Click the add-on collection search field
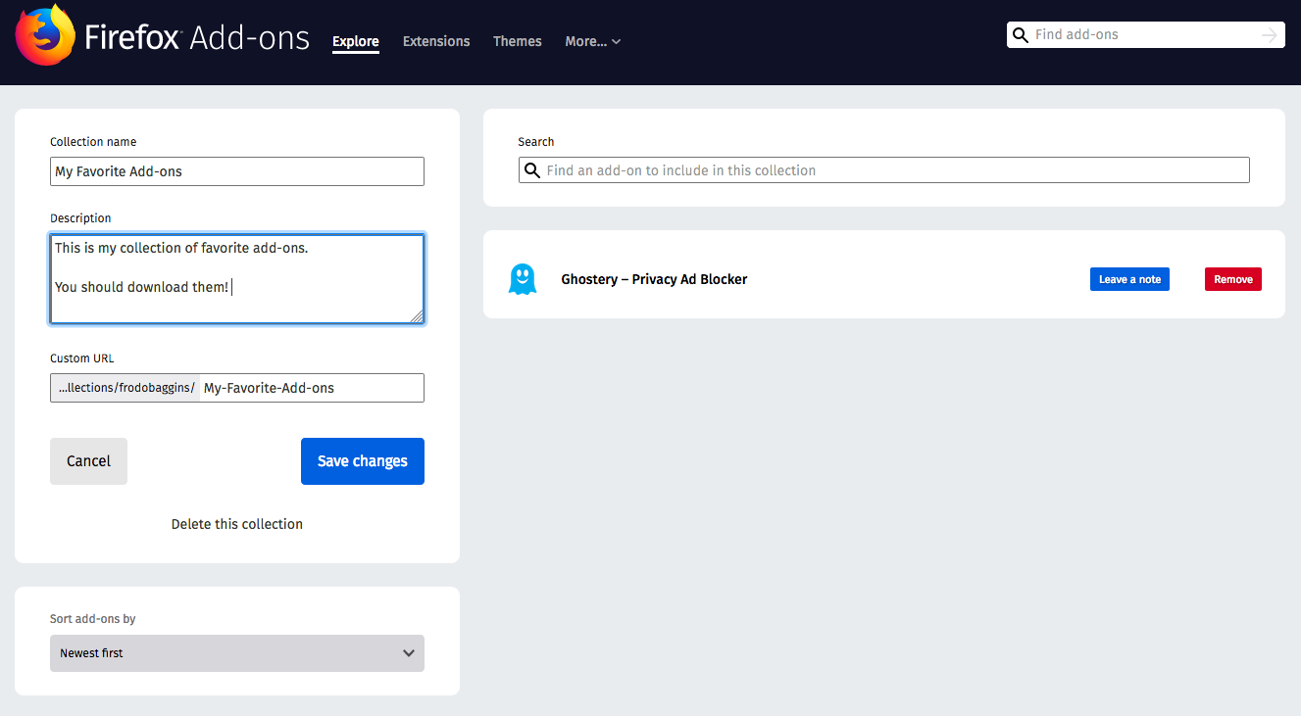 click(884, 170)
